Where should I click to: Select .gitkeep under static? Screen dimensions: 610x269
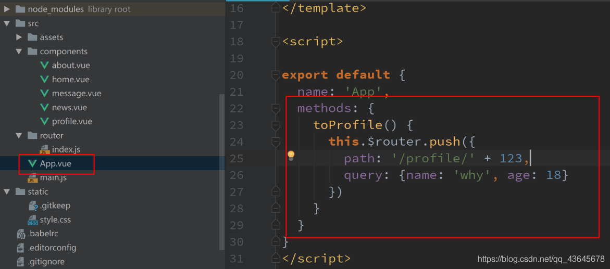pos(55,206)
